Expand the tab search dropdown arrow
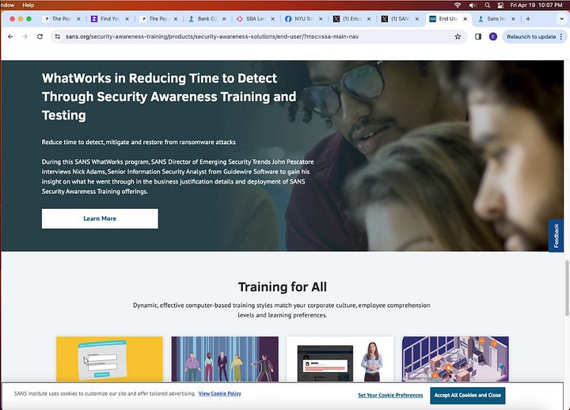Image resolution: width=570 pixels, height=410 pixels. pos(561,19)
